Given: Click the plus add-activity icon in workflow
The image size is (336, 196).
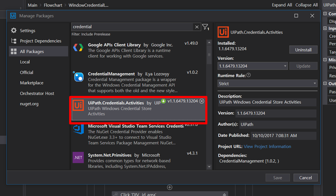Looking at the screenshot, I should pos(170,187).
